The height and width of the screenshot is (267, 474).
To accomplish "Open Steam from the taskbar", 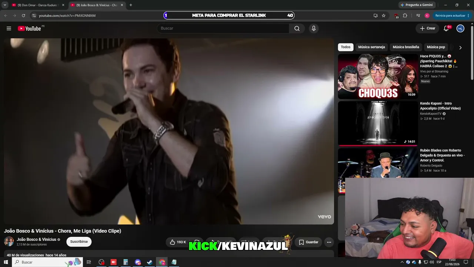I will (150, 262).
